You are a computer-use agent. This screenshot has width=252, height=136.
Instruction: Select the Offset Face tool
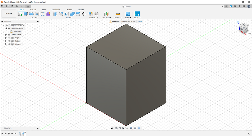78,14
